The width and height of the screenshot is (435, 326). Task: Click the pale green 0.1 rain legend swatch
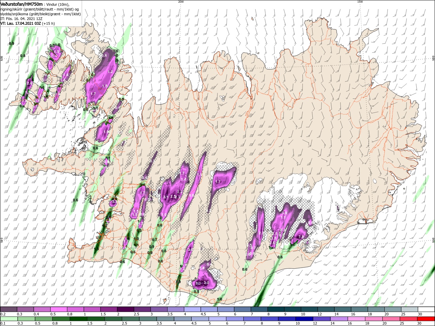click(x=9, y=319)
